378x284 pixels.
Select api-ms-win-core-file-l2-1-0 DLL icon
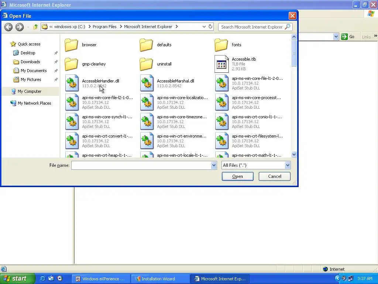click(72, 102)
